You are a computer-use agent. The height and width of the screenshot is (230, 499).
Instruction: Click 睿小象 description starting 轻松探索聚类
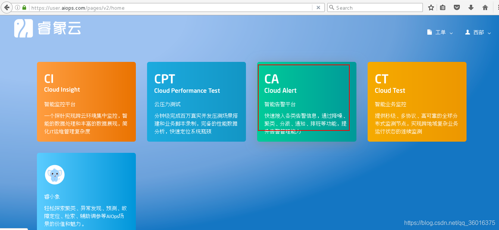point(85,216)
